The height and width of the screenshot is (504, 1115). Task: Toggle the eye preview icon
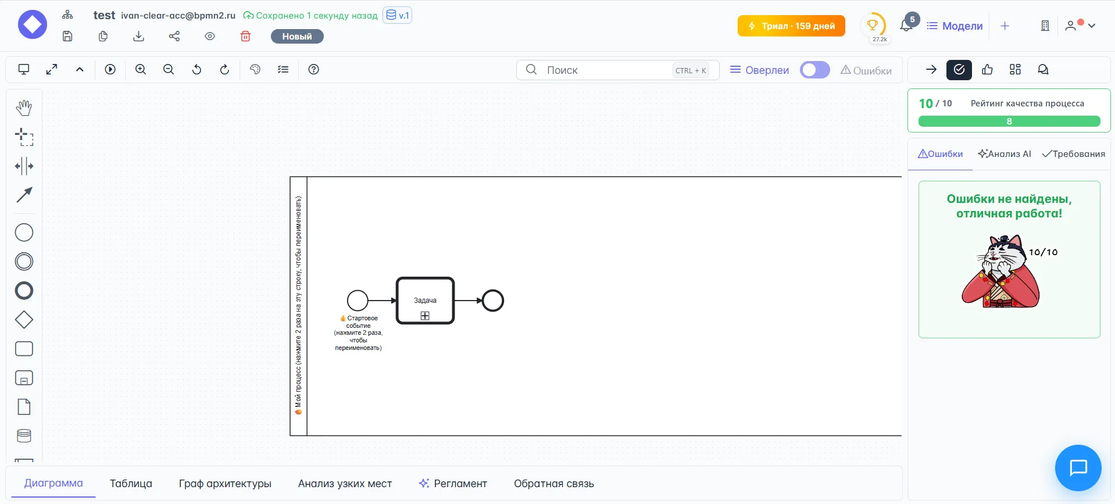tap(210, 37)
